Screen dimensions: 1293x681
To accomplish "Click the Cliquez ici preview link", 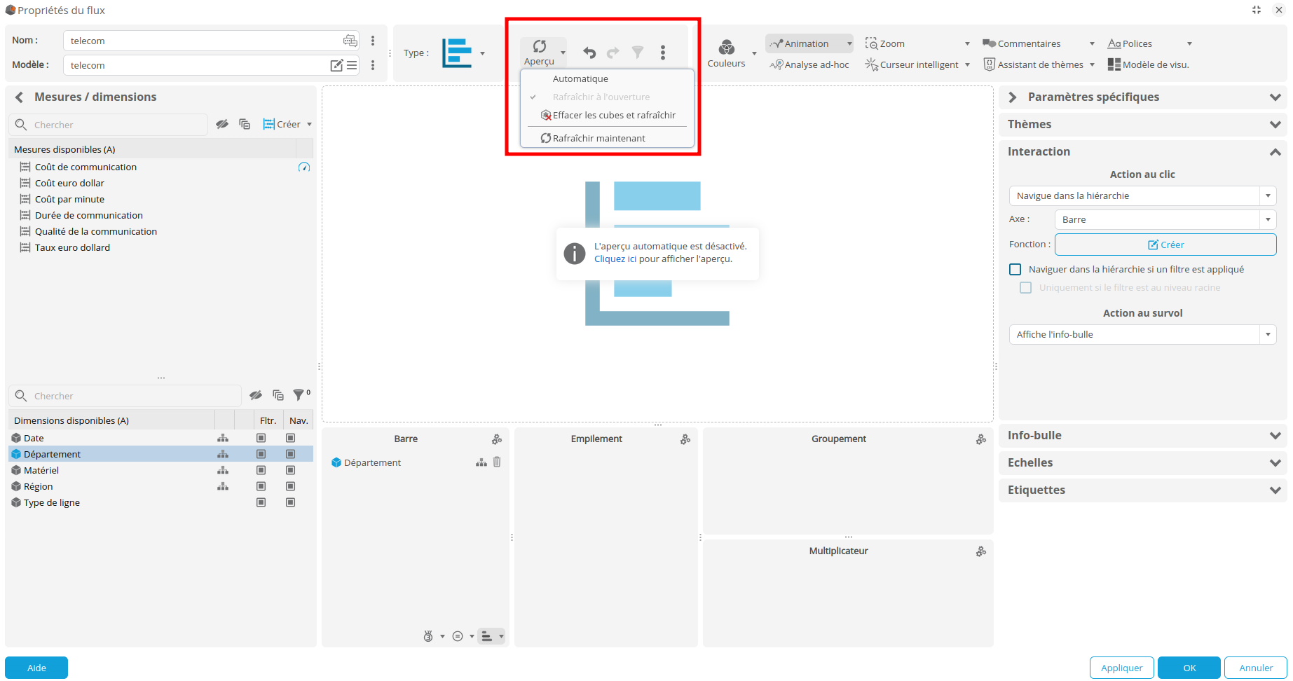I will tap(615, 259).
